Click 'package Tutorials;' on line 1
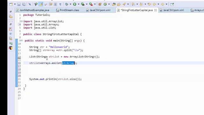204x115 pixels. click(37, 15)
